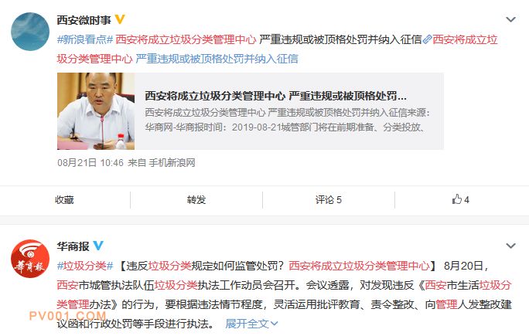This screenshot has width=529, height=336.
Task: Click 西安微时事 profile avatar
Action: 30,32
